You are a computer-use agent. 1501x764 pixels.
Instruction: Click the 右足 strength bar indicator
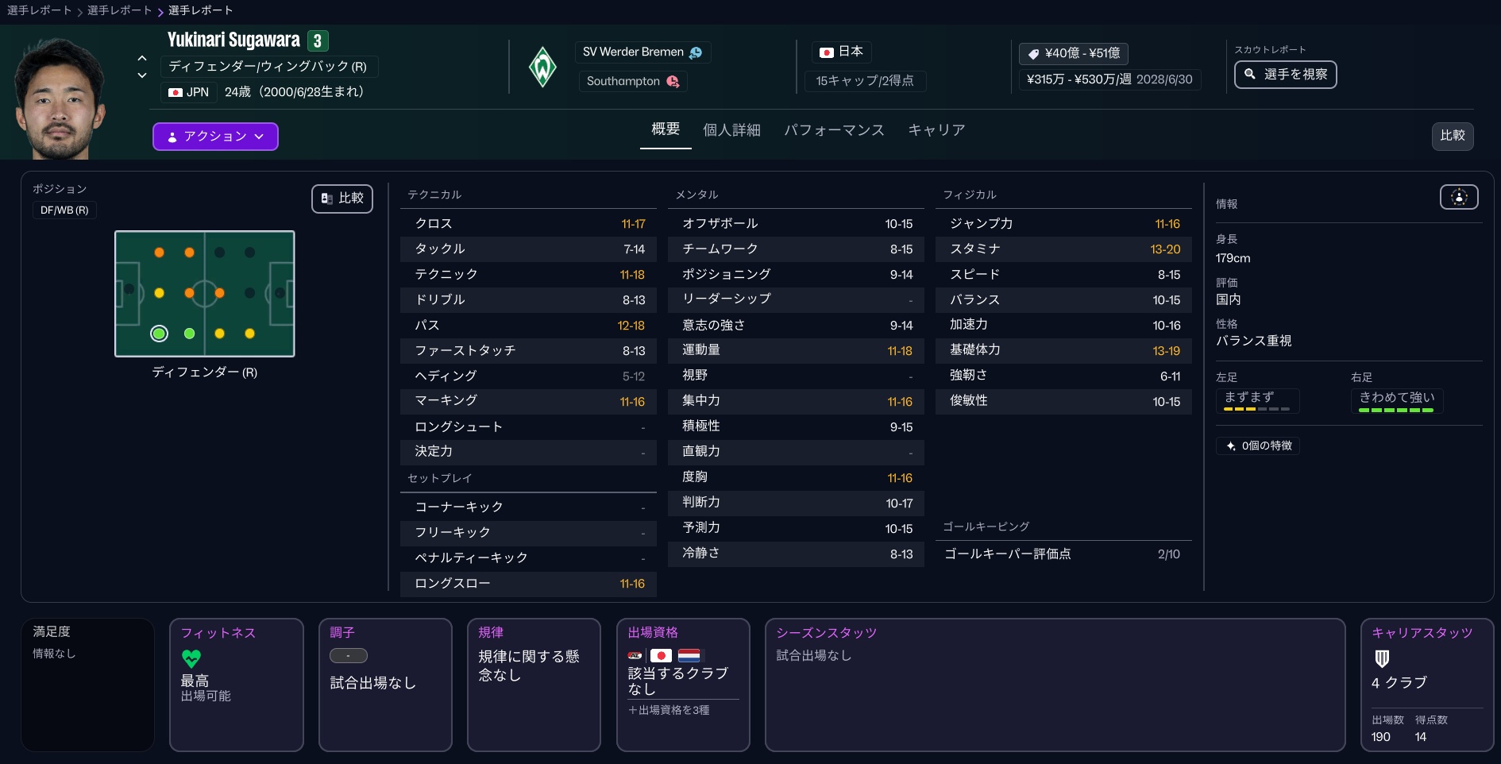click(x=1395, y=410)
